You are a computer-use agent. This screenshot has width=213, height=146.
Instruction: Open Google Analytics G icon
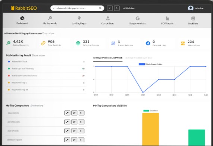(138, 18)
